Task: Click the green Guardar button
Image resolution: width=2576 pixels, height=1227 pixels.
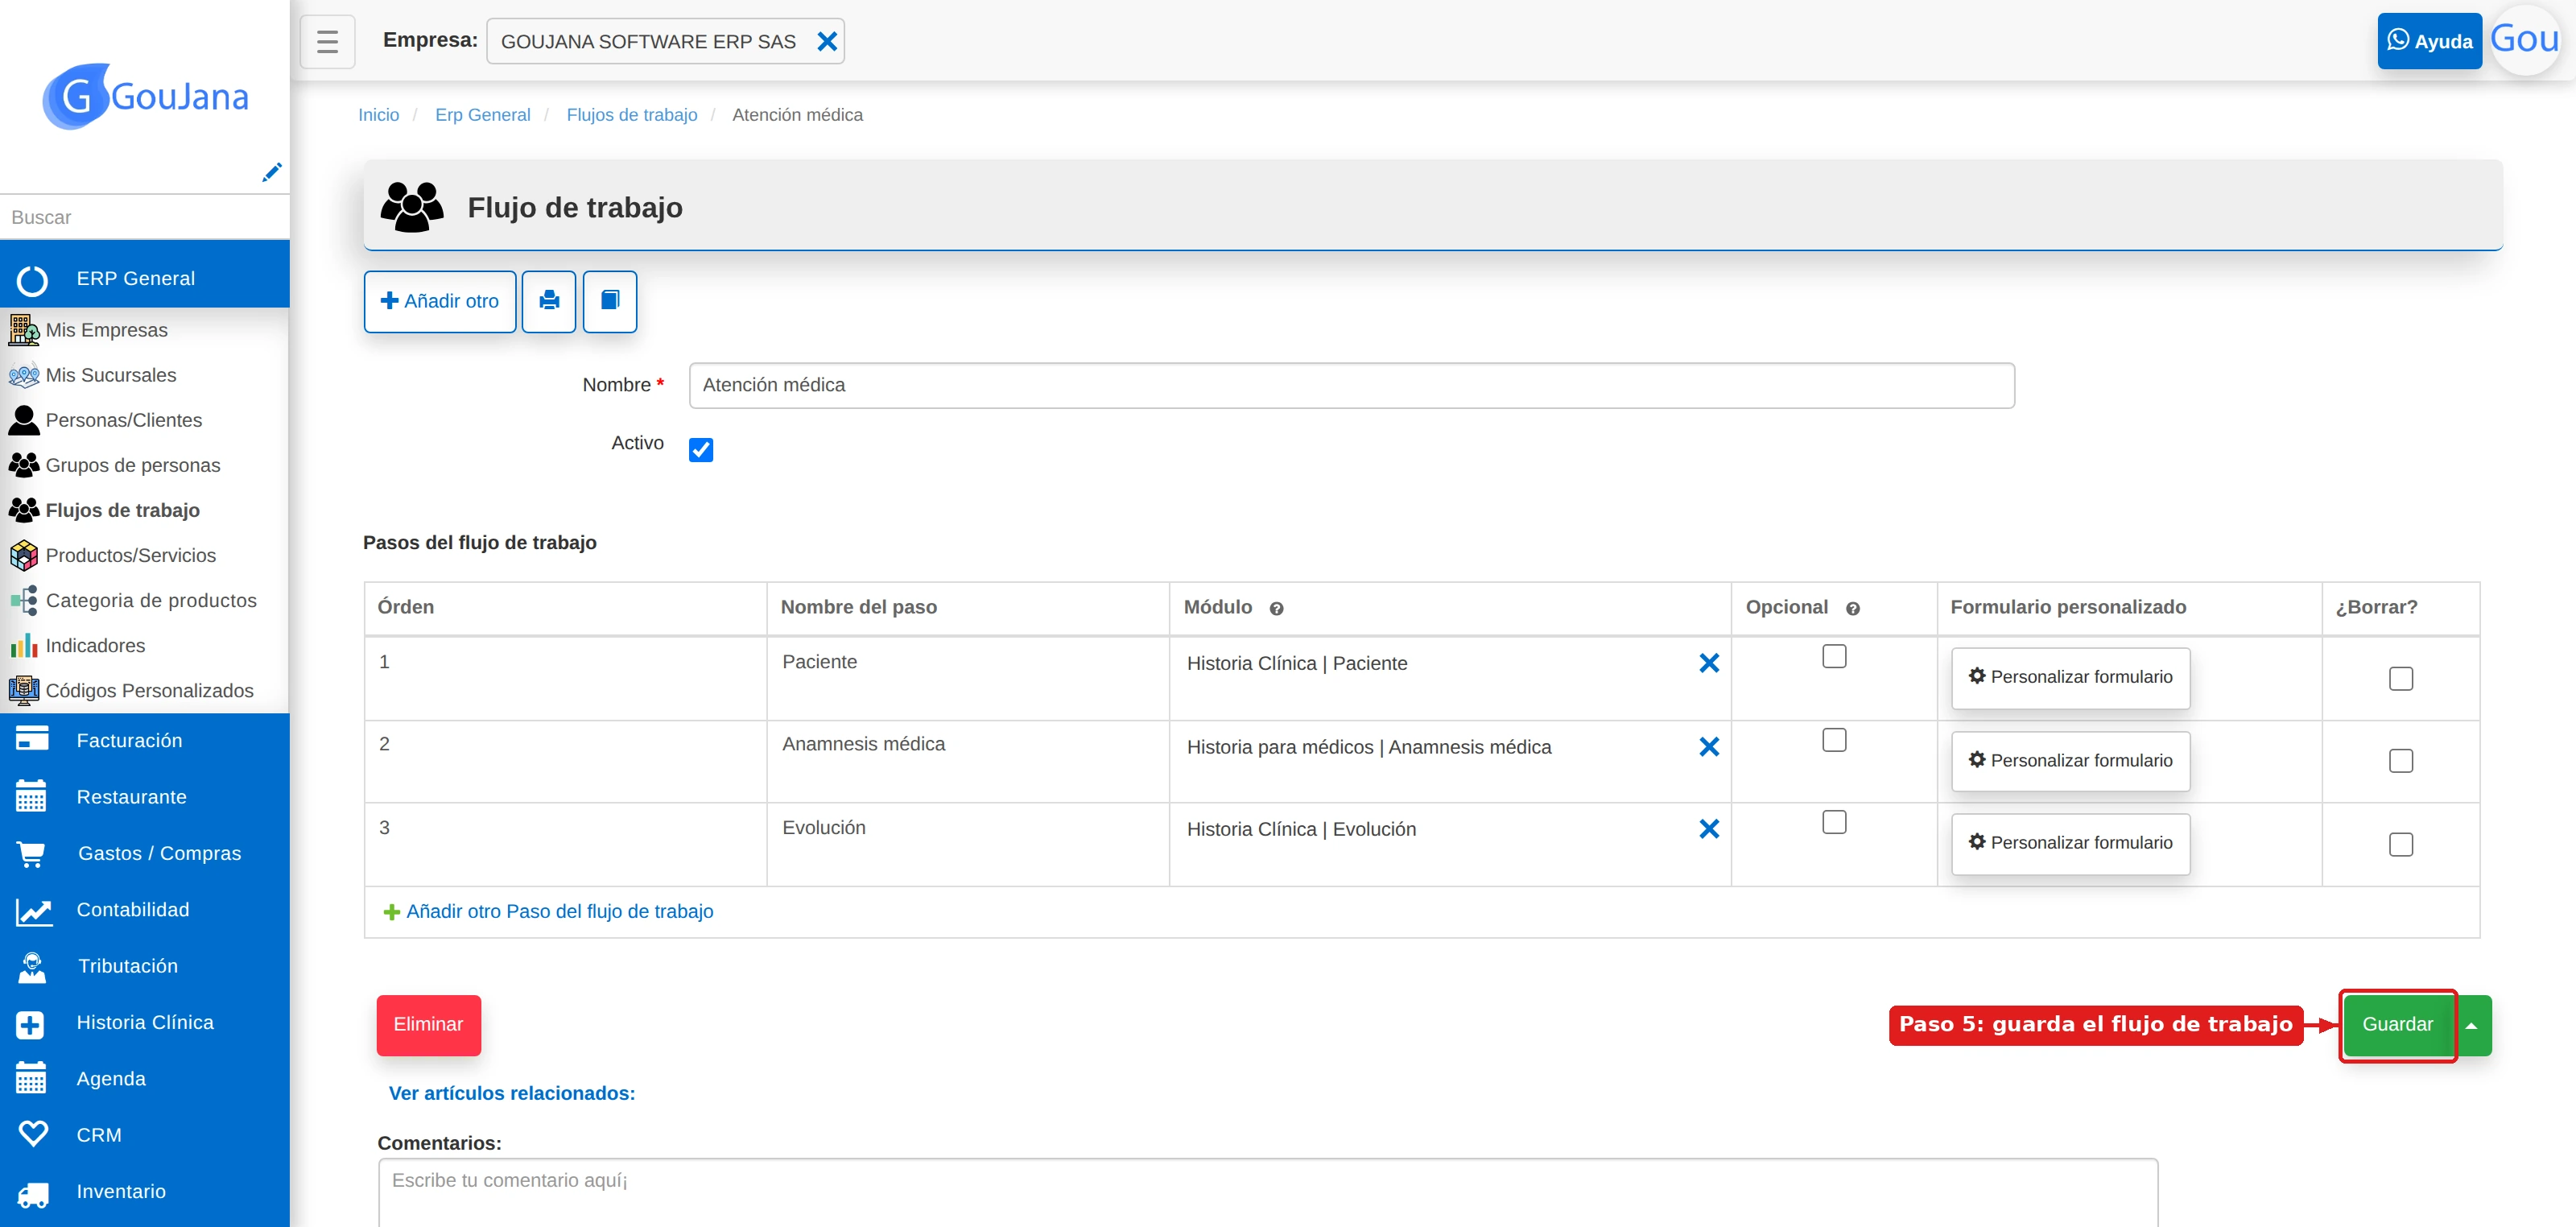Action: 2397,1025
